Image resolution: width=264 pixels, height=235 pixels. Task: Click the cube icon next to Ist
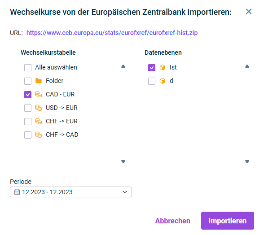coord(163,67)
